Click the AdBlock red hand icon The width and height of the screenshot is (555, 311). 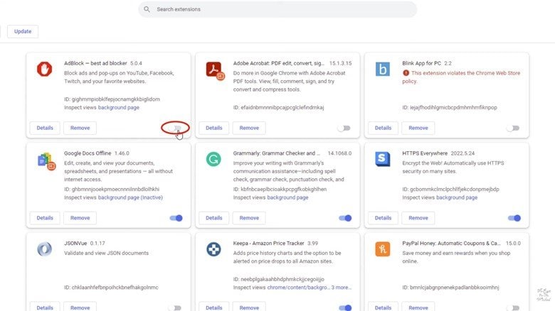coord(45,70)
